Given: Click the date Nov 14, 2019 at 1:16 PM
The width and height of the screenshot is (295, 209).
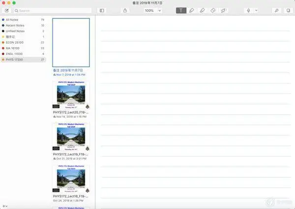Looking at the screenshot, I should pyautogui.click(x=71, y=117).
